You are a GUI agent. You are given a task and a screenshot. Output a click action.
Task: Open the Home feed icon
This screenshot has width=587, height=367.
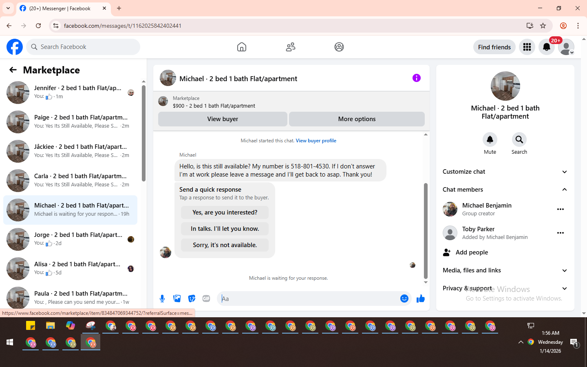(242, 47)
